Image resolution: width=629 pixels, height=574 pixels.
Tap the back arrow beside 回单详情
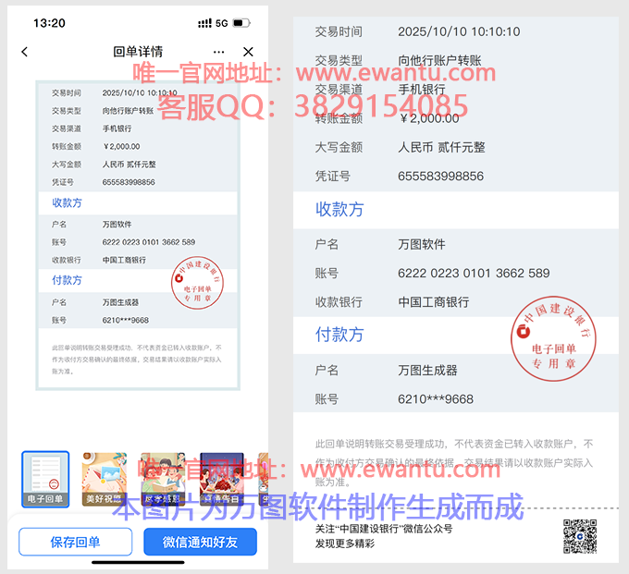coord(25,52)
